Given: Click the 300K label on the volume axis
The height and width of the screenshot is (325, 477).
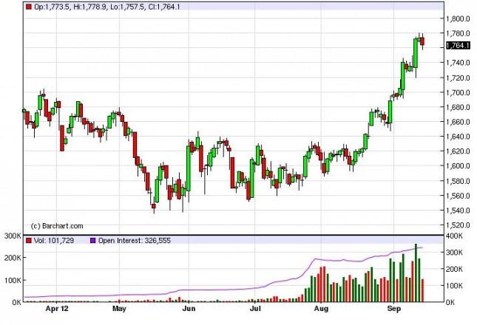Looking at the screenshot, I should pos(13,236).
